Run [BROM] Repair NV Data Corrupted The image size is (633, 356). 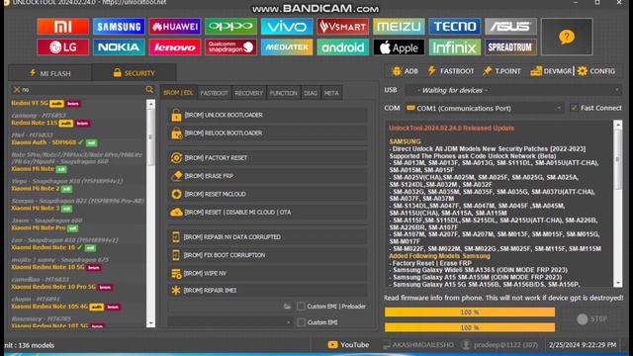click(267, 237)
